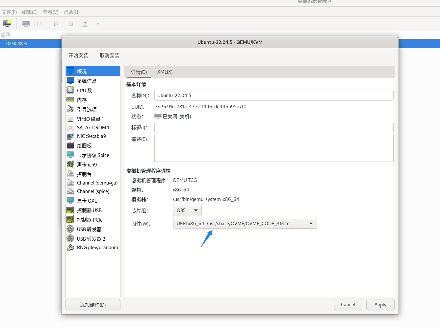This screenshot has height=328, width=440.
Task: Select the 显卡 QXL video item
Action: tap(87, 201)
